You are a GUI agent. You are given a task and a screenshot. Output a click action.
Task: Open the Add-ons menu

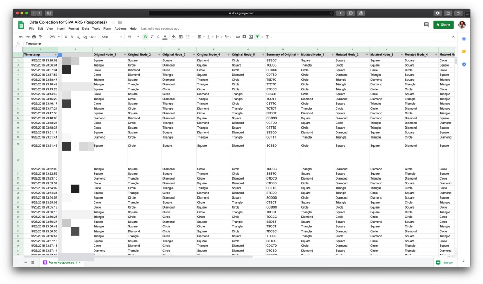(120, 29)
